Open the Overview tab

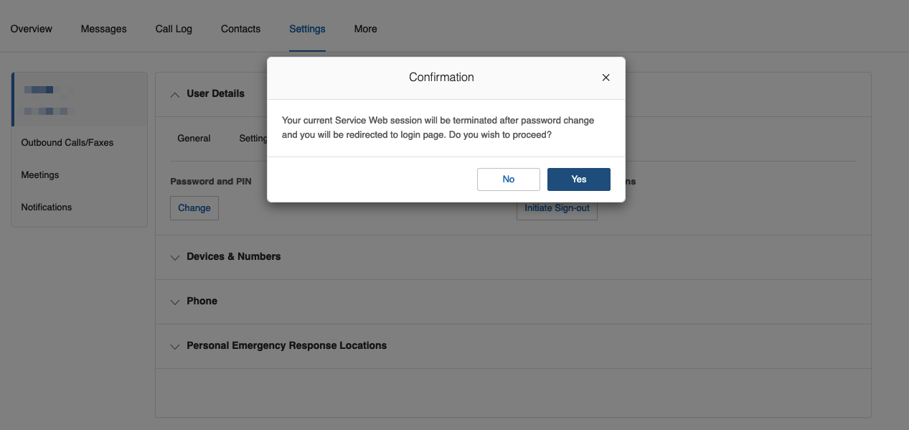[x=31, y=29]
